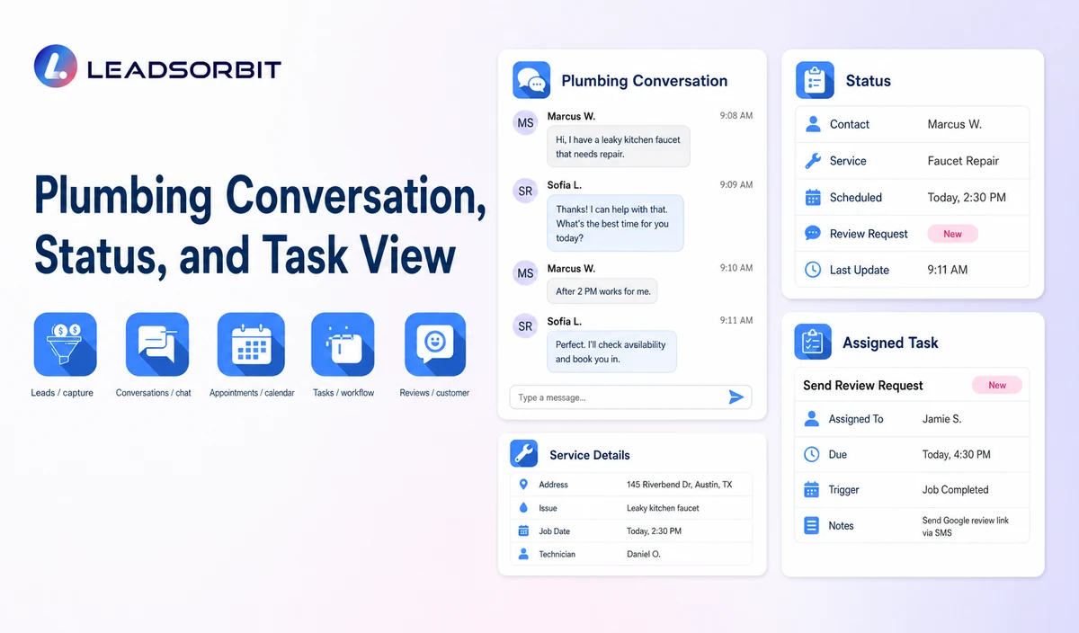Click the 'Jamie S.' assignee name
The image size is (1079, 633).
(941, 419)
